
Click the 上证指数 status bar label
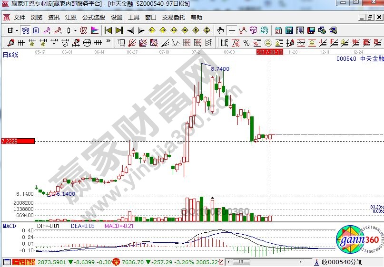click(23, 262)
